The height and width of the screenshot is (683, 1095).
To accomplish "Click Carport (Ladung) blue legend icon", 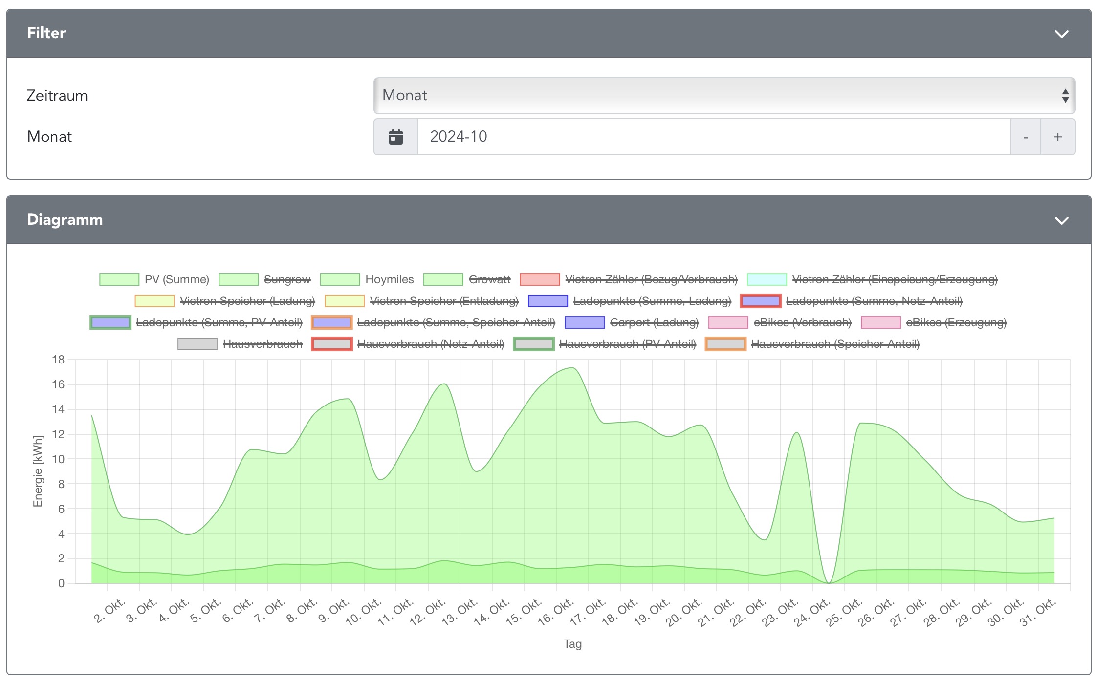I will (584, 322).
